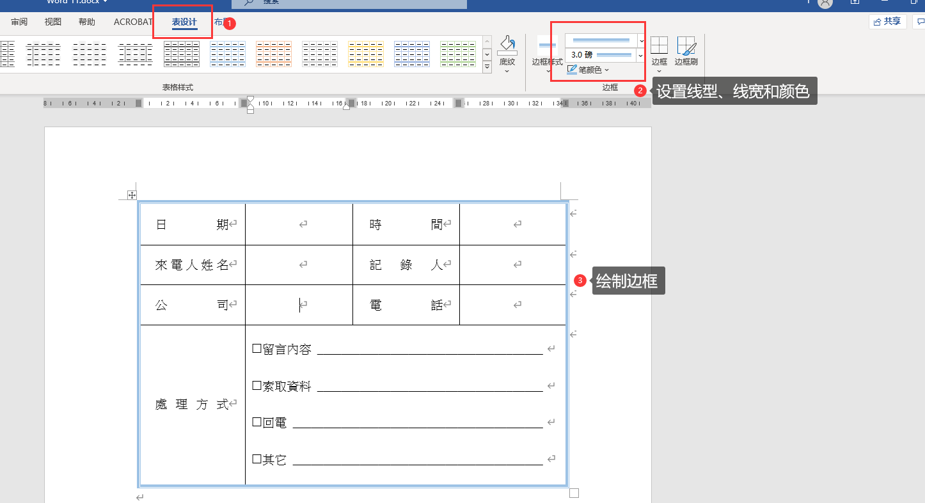This screenshot has width=925, height=503.
Task: Click the 記錄人 table cell
Action: click(406, 265)
